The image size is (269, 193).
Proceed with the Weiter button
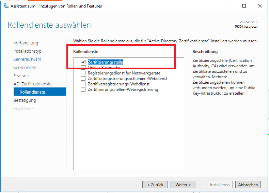pos(183,184)
